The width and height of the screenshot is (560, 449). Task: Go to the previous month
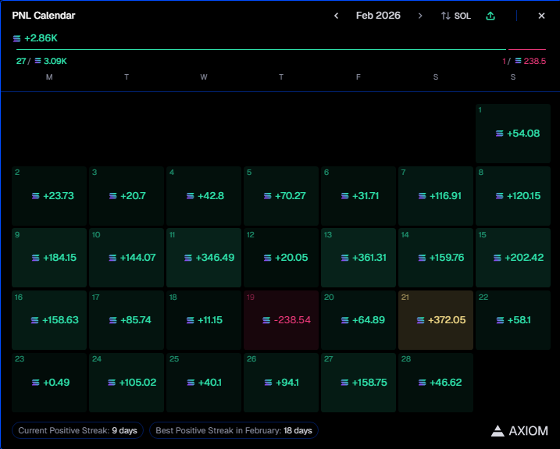tap(336, 16)
